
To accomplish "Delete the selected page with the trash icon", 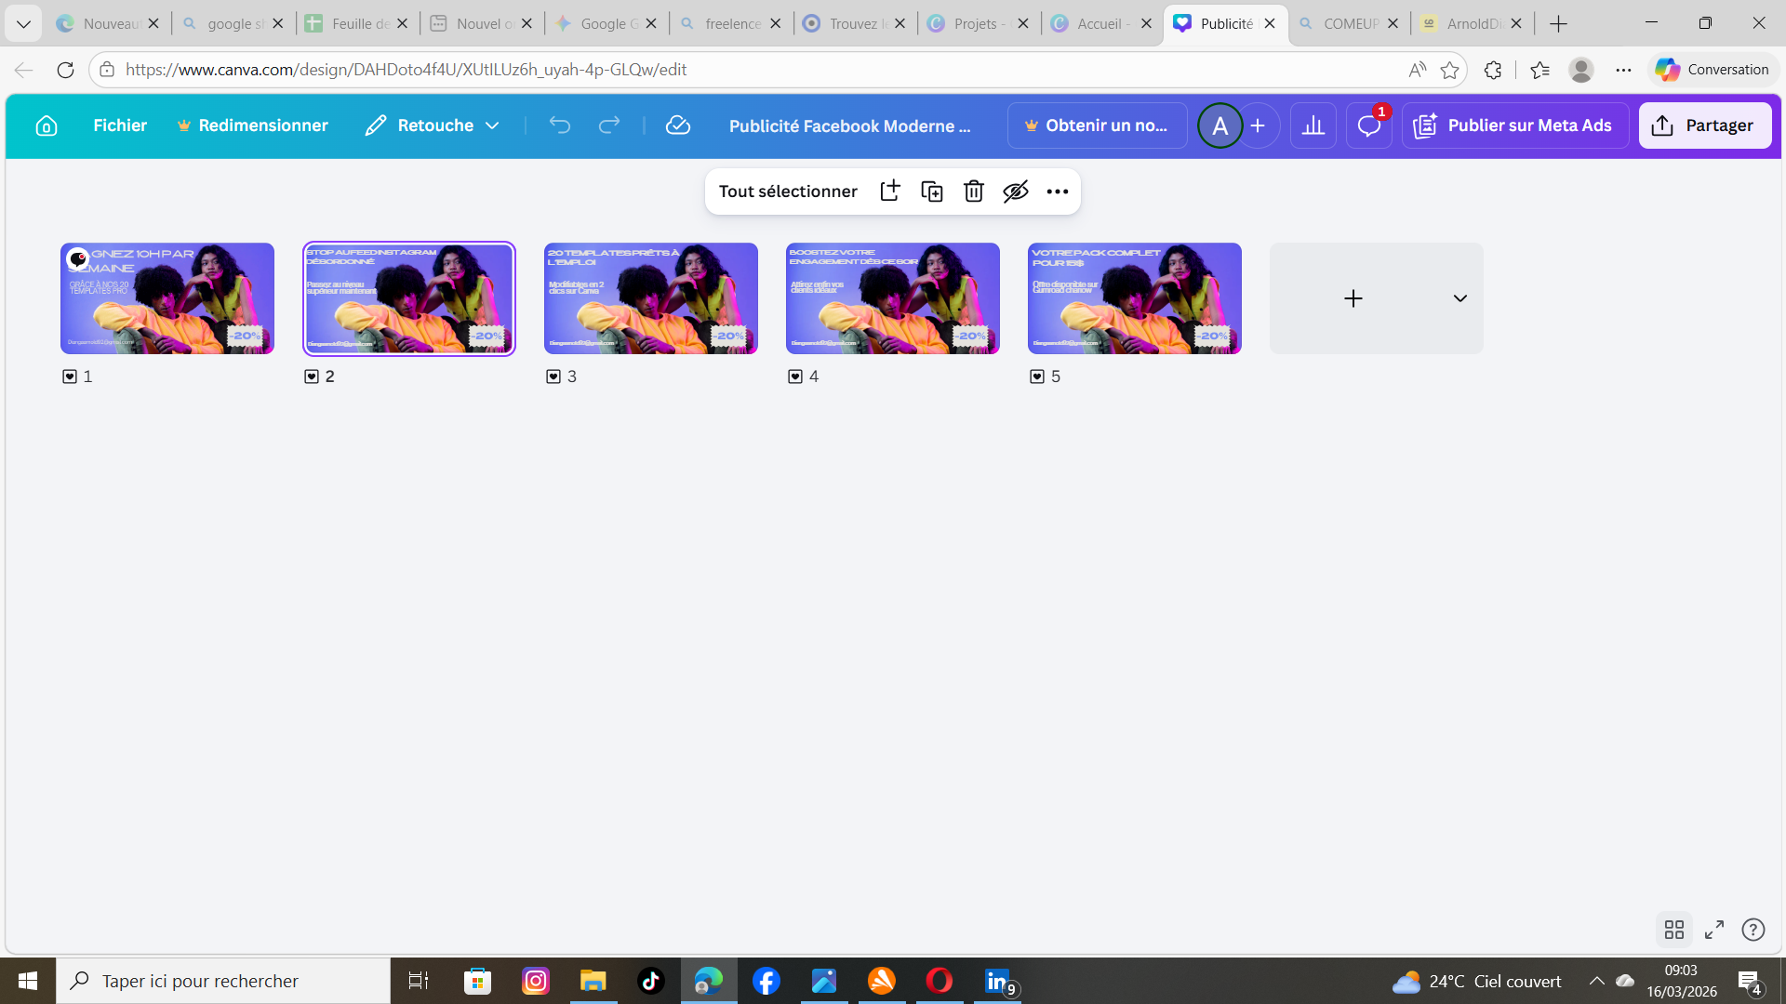I will (974, 192).
